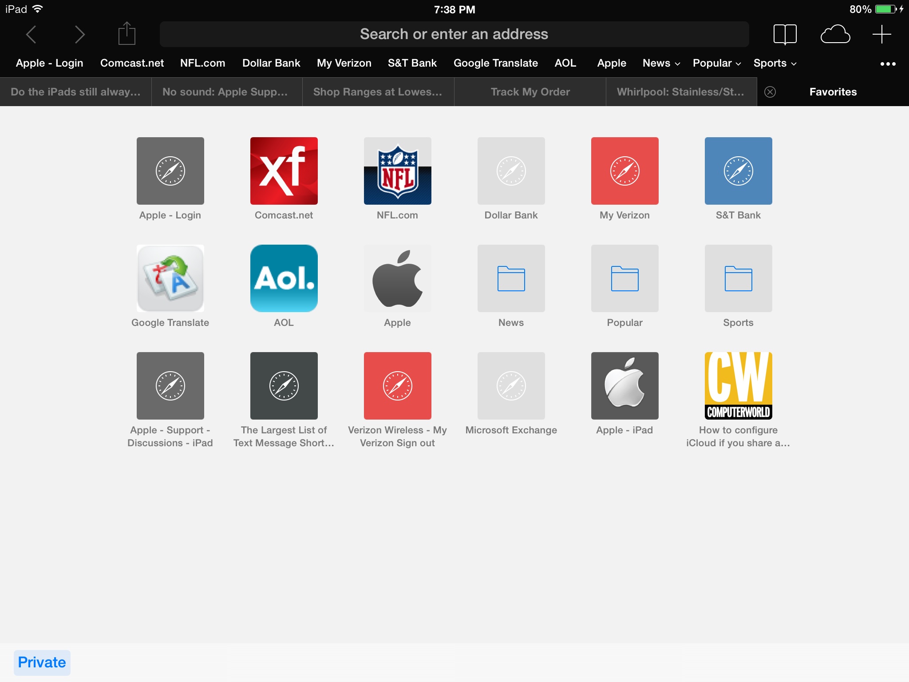This screenshot has height=682, width=909.
Task: Open the AOL favorite icon
Action: coord(284,278)
